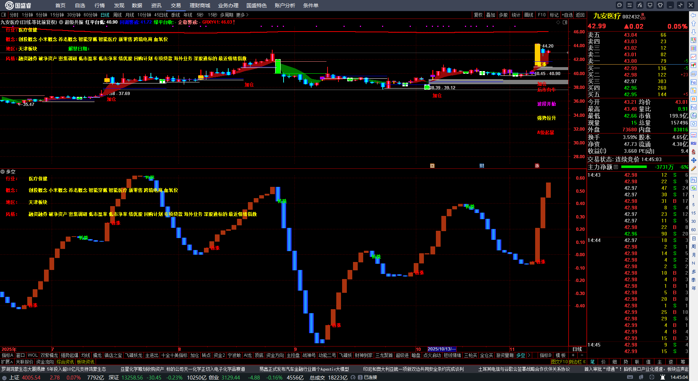
Task: Click the up arrow icon in right sidebar
Action: pos(694,24)
